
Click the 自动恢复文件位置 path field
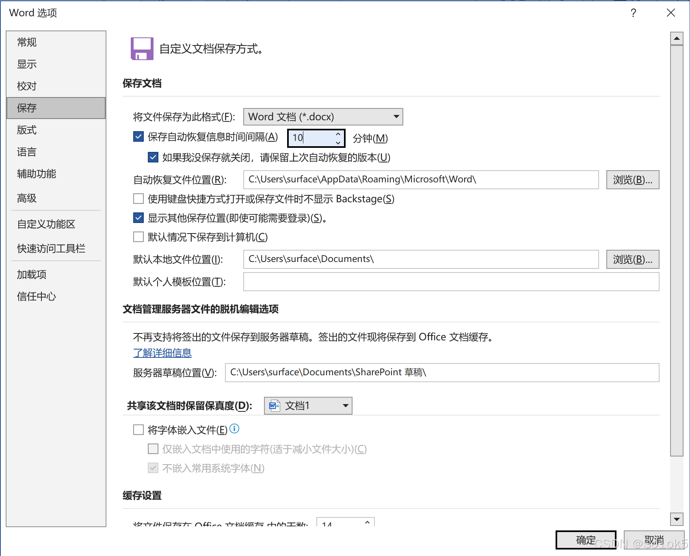(x=421, y=180)
